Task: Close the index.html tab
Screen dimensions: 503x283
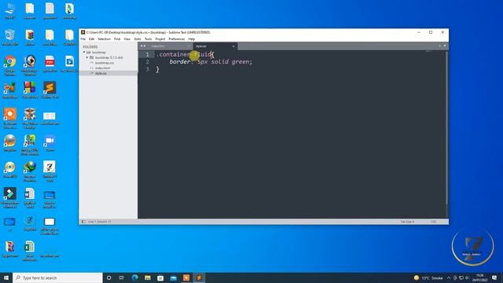Action: (x=189, y=46)
